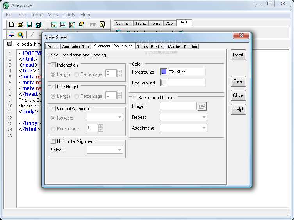Enable the Indentation checkbox
The width and height of the screenshot is (294, 220).
tap(53, 65)
